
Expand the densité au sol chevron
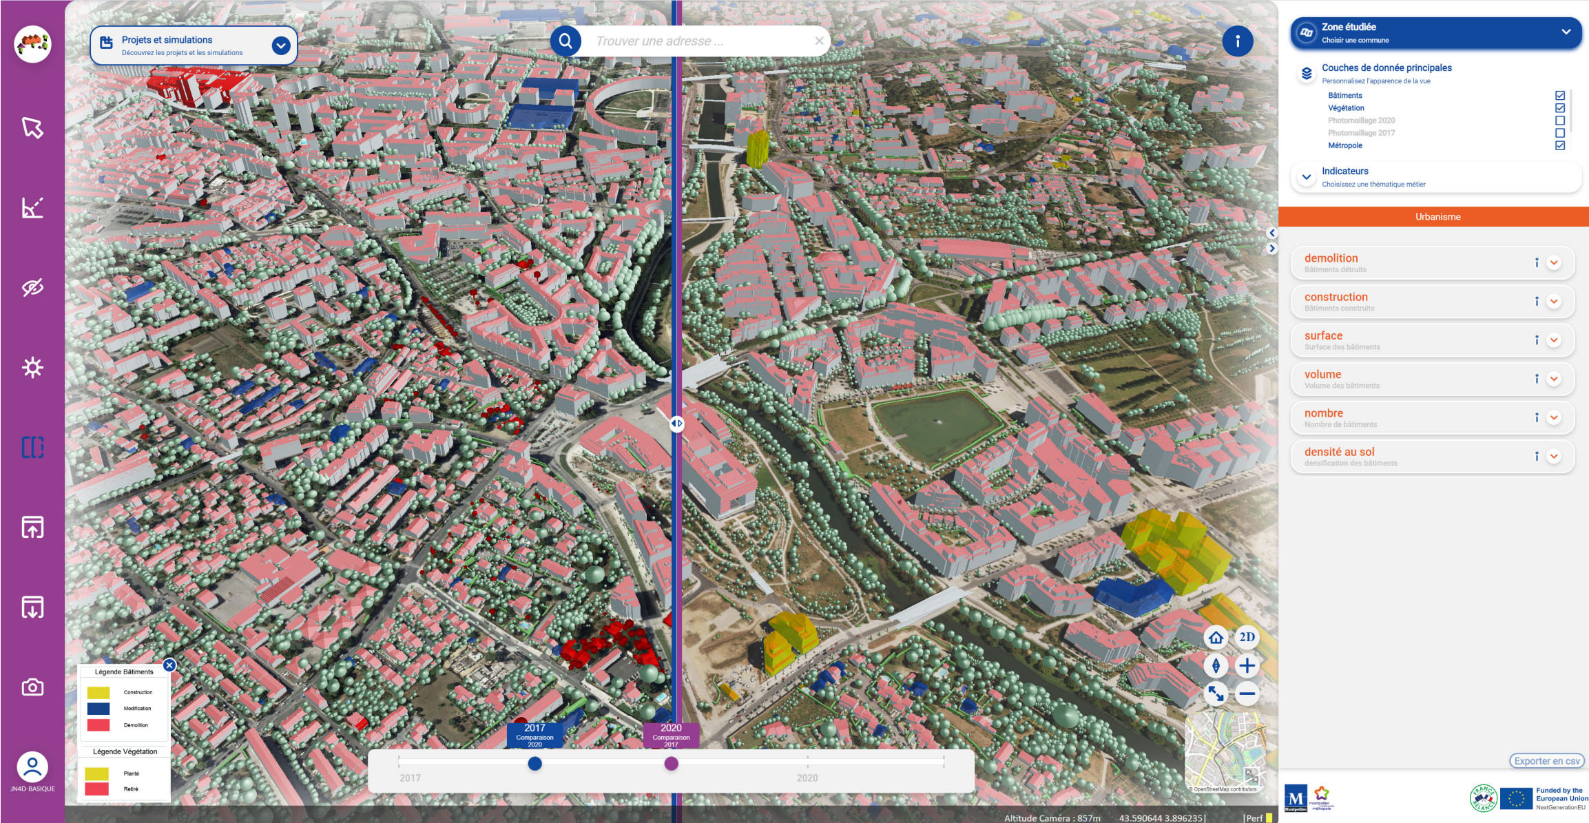(x=1554, y=456)
